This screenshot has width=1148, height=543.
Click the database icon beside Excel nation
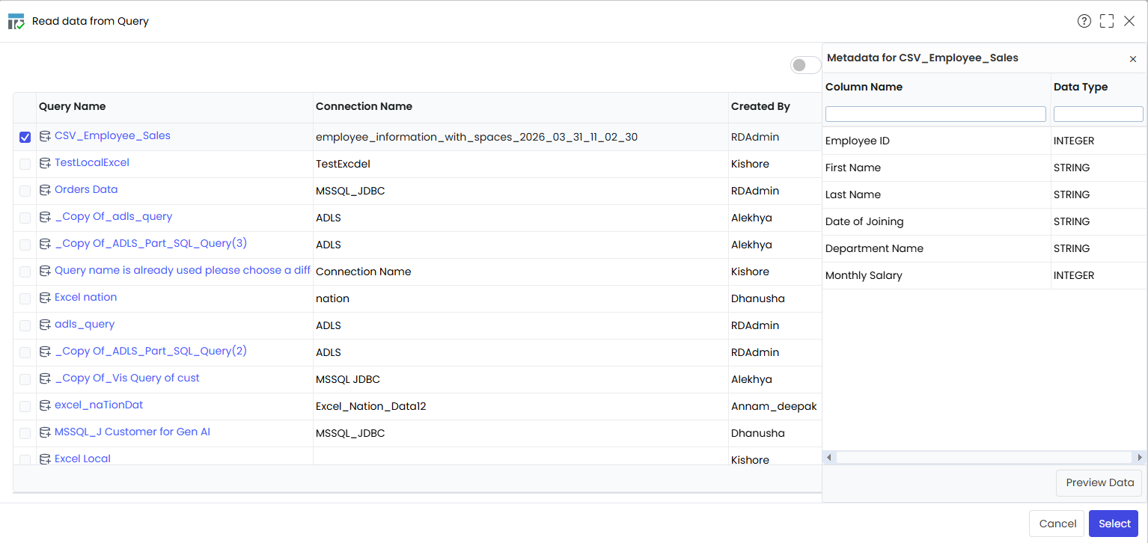click(x=45, y=298)
